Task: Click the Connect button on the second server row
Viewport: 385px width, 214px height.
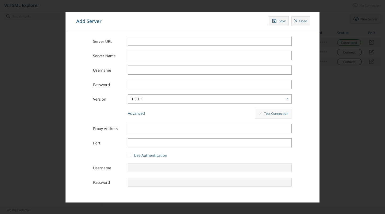Action: tap(349, 52)
